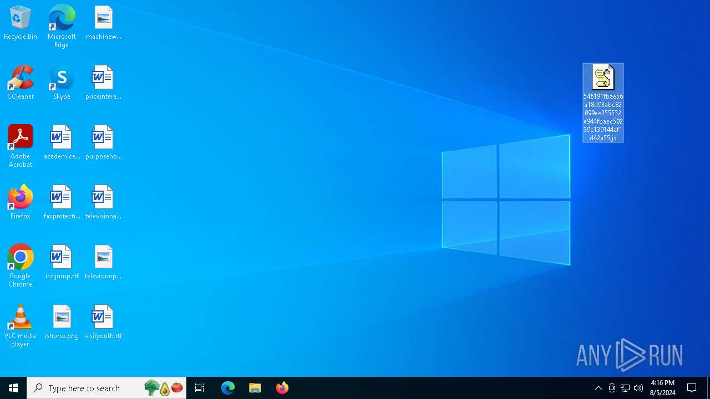Select the CCleaner desktop shortcut

[21, 83]
